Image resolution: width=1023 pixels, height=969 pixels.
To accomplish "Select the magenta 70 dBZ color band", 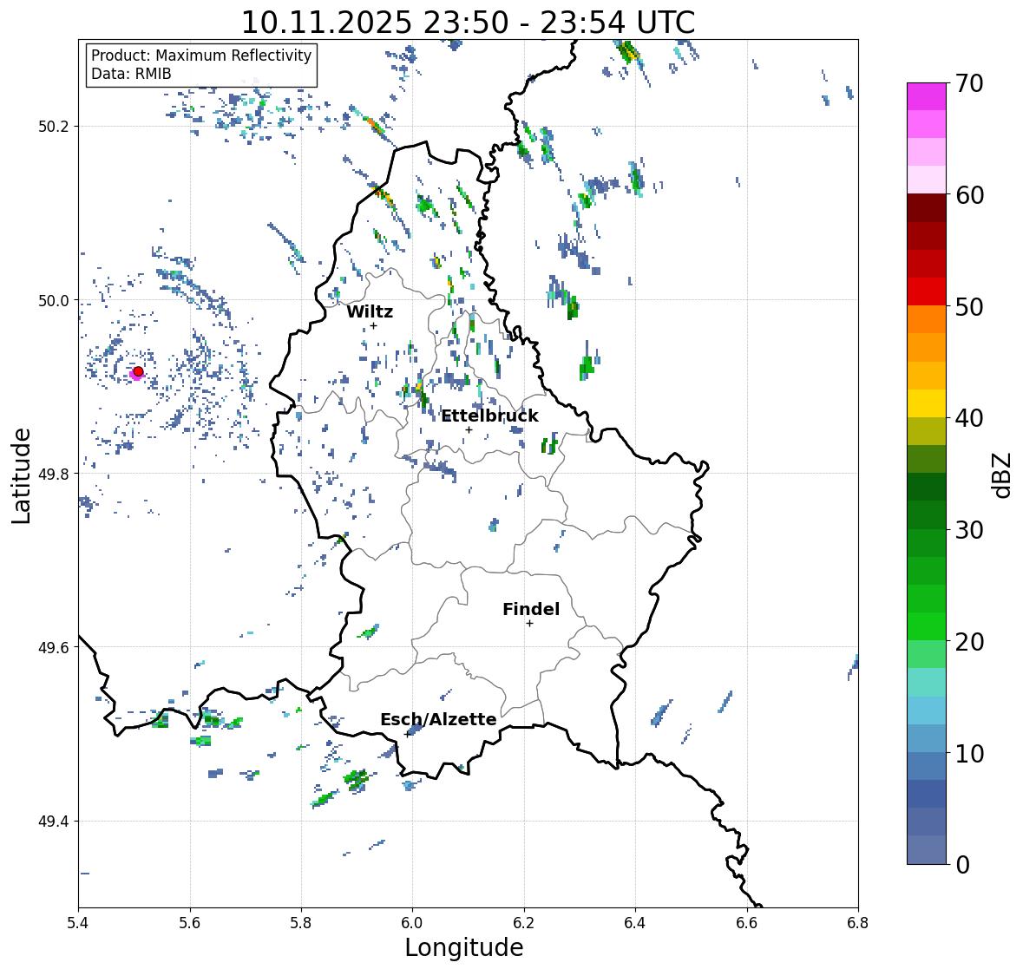I will click(927, 96).
